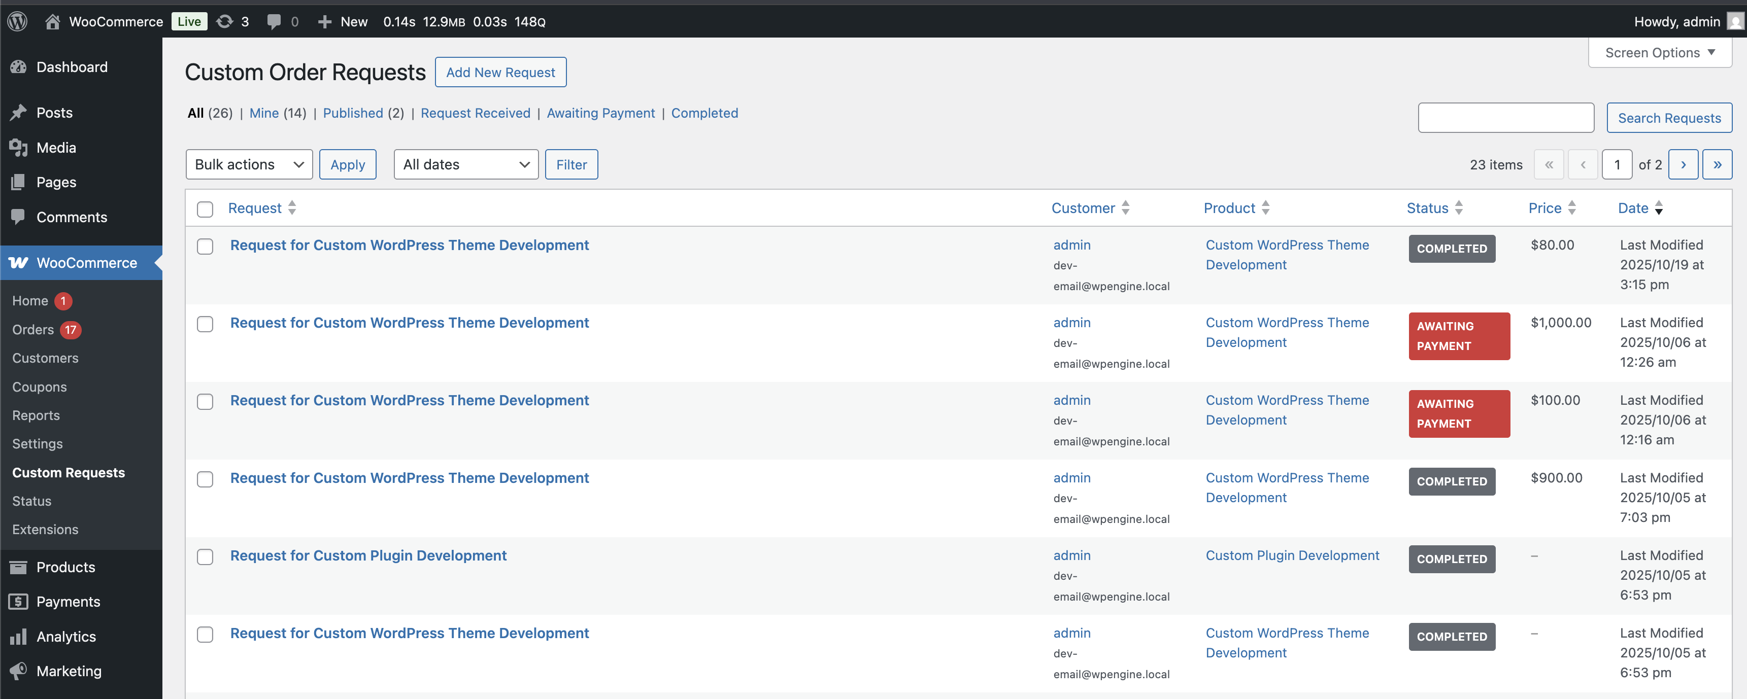Click the WordPress logo icon

coord(17,21)
